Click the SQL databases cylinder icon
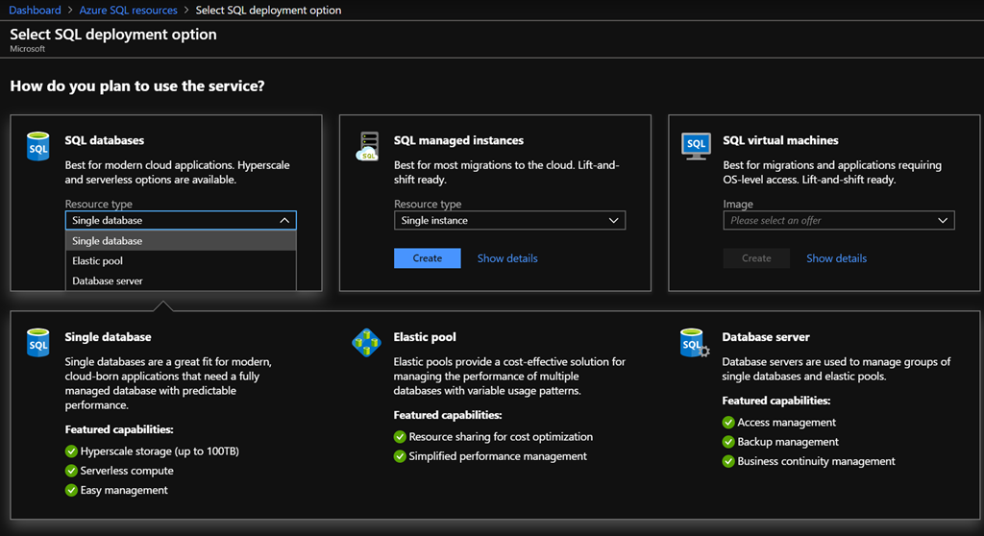The height and width of the screenshot is (536, 984). coord(37,147)
